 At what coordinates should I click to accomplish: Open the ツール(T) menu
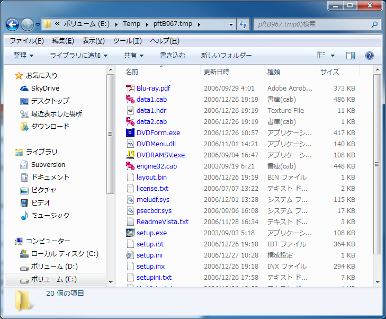127,41
